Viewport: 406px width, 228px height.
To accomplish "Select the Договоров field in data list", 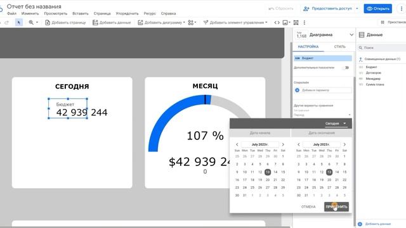I will point(374,73).
